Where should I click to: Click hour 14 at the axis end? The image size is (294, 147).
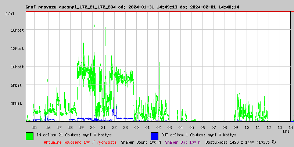[x=291, y=127]
